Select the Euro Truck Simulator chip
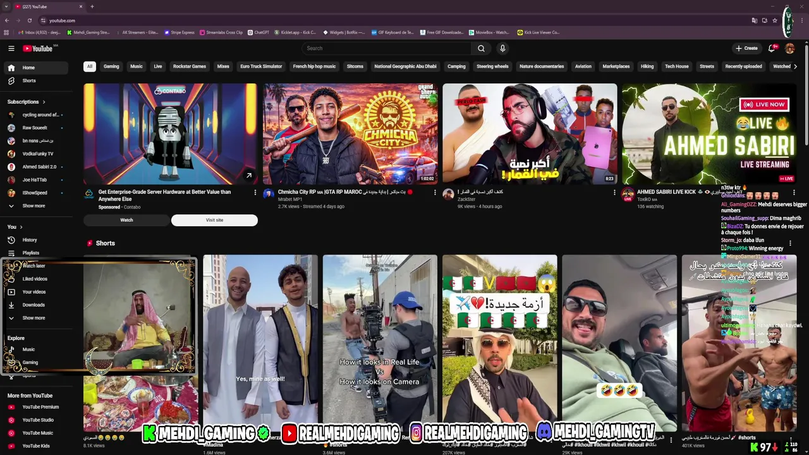809x455 pixels. tap(261, 66)
